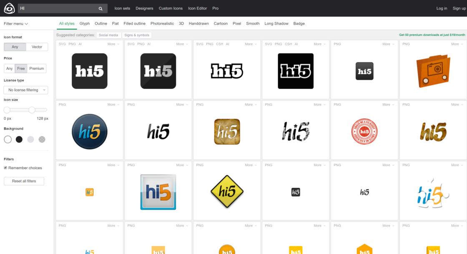The height and width of the screenshot is (254, 467).
Task: Open the puzzle piece hi5 icon
Action: [433, 192]
